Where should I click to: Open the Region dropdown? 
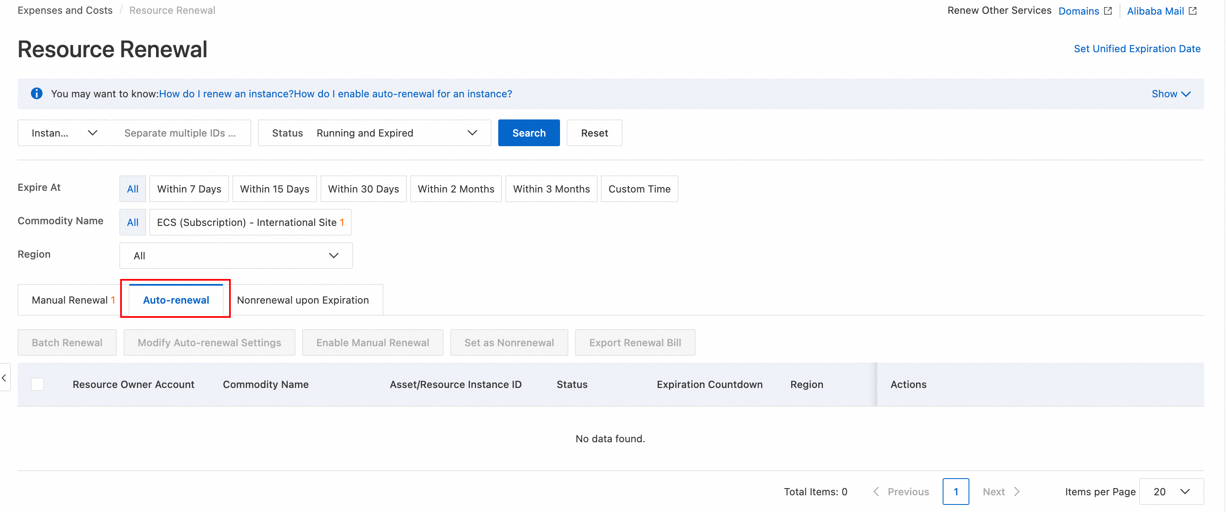pos(236,256)
